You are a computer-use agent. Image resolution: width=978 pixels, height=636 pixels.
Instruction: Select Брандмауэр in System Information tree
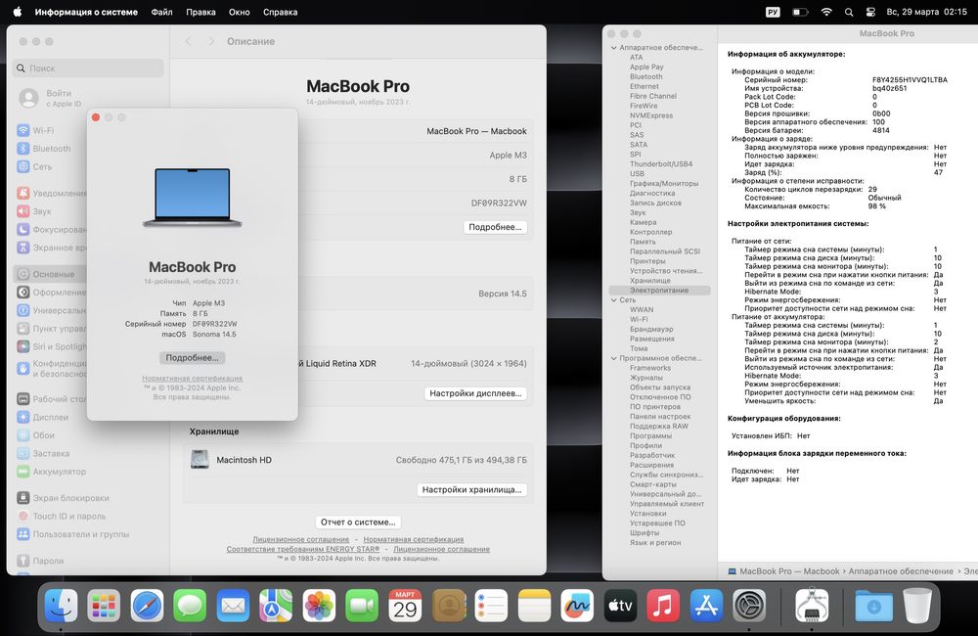pos(651,329)
